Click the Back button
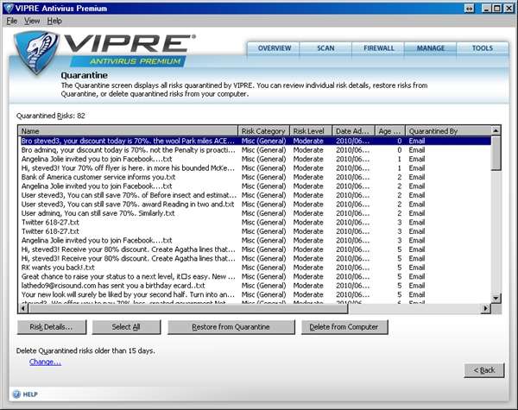Image resolution: width=518 pixels, height=410 pixels. [x=484, y=370]
